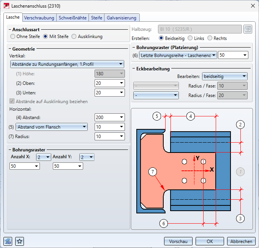This screenshot has height=248, width=259.
Task: Open the Schweißnähte tab
Action: pos(73,17)
